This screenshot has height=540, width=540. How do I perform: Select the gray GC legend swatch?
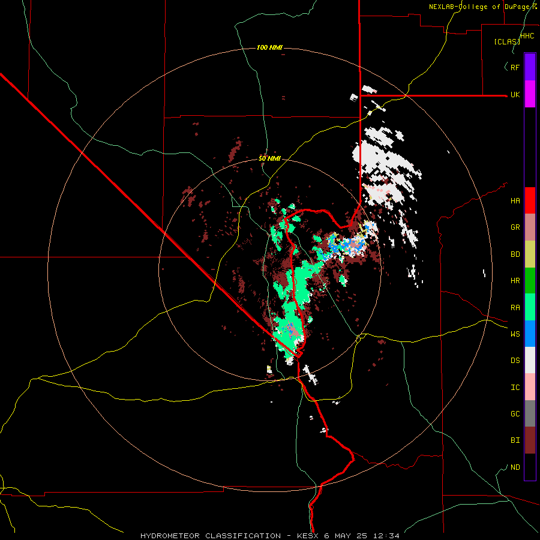click(530, 413)
